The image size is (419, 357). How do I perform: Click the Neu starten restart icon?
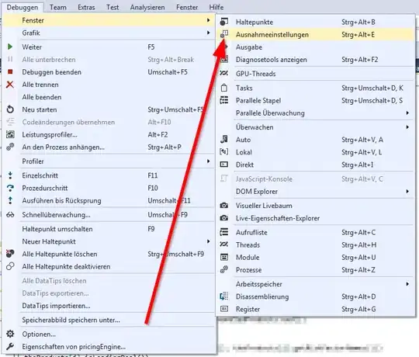(x=10, y=109)
